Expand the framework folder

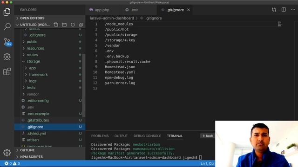(x=50, y=74)
